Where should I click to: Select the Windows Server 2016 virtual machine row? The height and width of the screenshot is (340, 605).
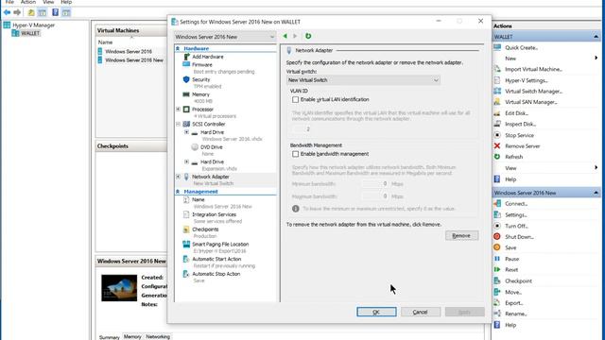coord(129,51)
